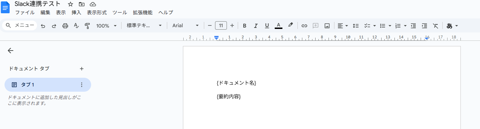Open the 拡張機能 menu
This screenshot has height=129, width=480.
click(x=142, y=12)
